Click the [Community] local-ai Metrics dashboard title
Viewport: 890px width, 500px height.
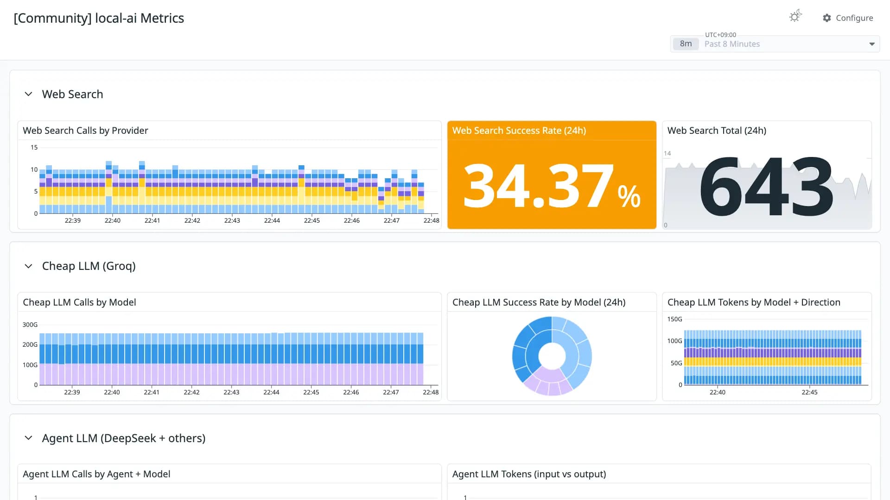[99, 18]
